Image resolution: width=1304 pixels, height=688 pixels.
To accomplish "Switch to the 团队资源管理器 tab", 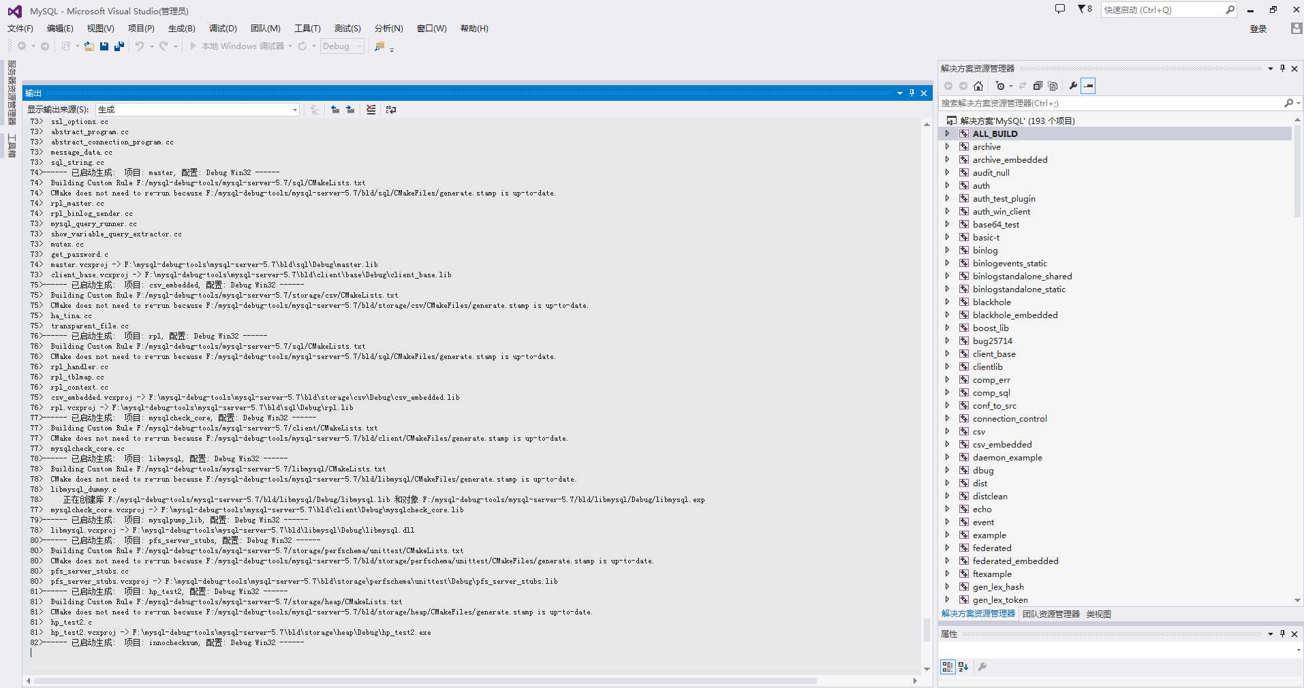I will point(1051,614).
